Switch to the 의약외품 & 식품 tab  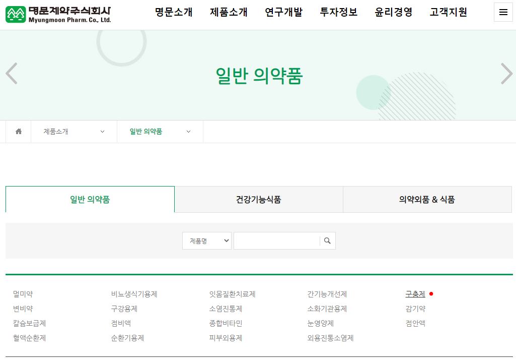(427, 199)
